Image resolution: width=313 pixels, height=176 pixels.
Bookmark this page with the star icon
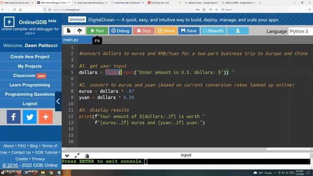click(x=204, y=10)
